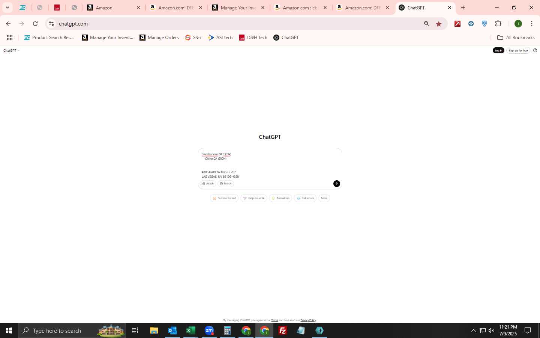Show hidden system tray icons

[x=473, y=330]
